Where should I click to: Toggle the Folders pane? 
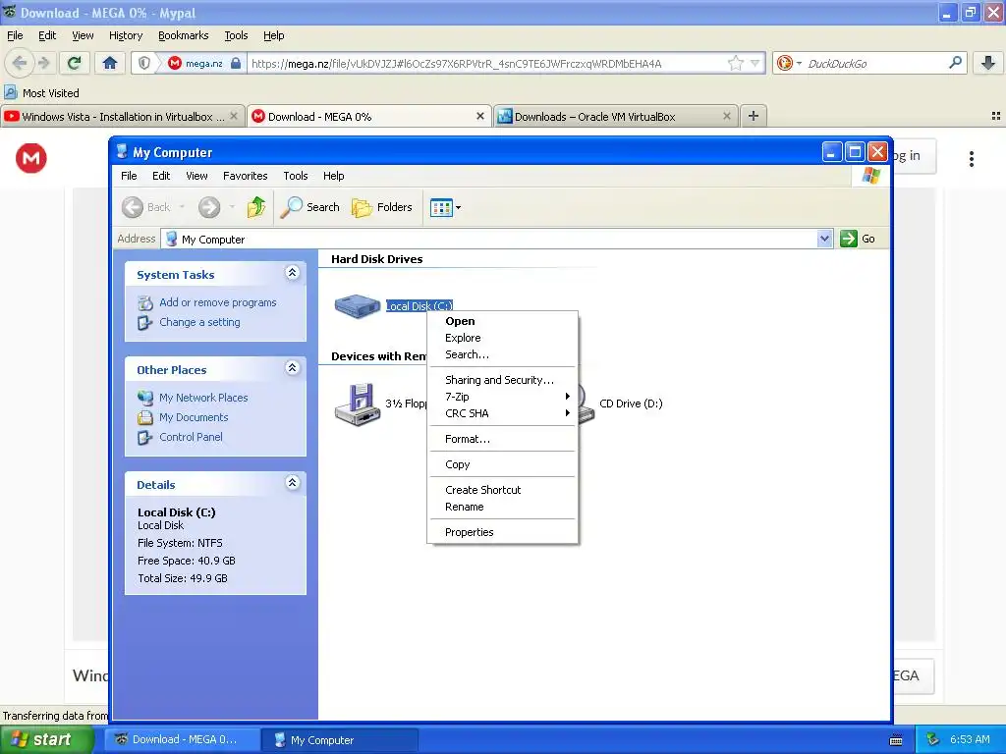coord(382,207)
